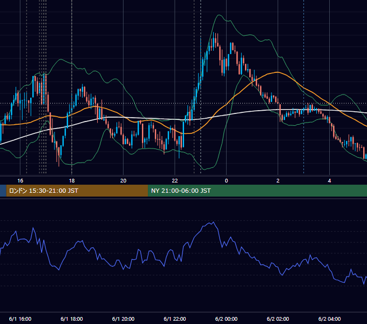The width and height of the screenshot is (367, 324).
Task: Click the 20 hour label on price chart axis
Action: tap(124, 181)
